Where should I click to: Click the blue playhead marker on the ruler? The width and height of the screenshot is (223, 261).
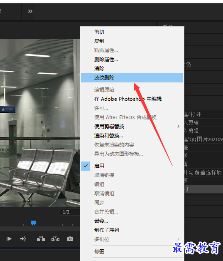coord(33,223)
